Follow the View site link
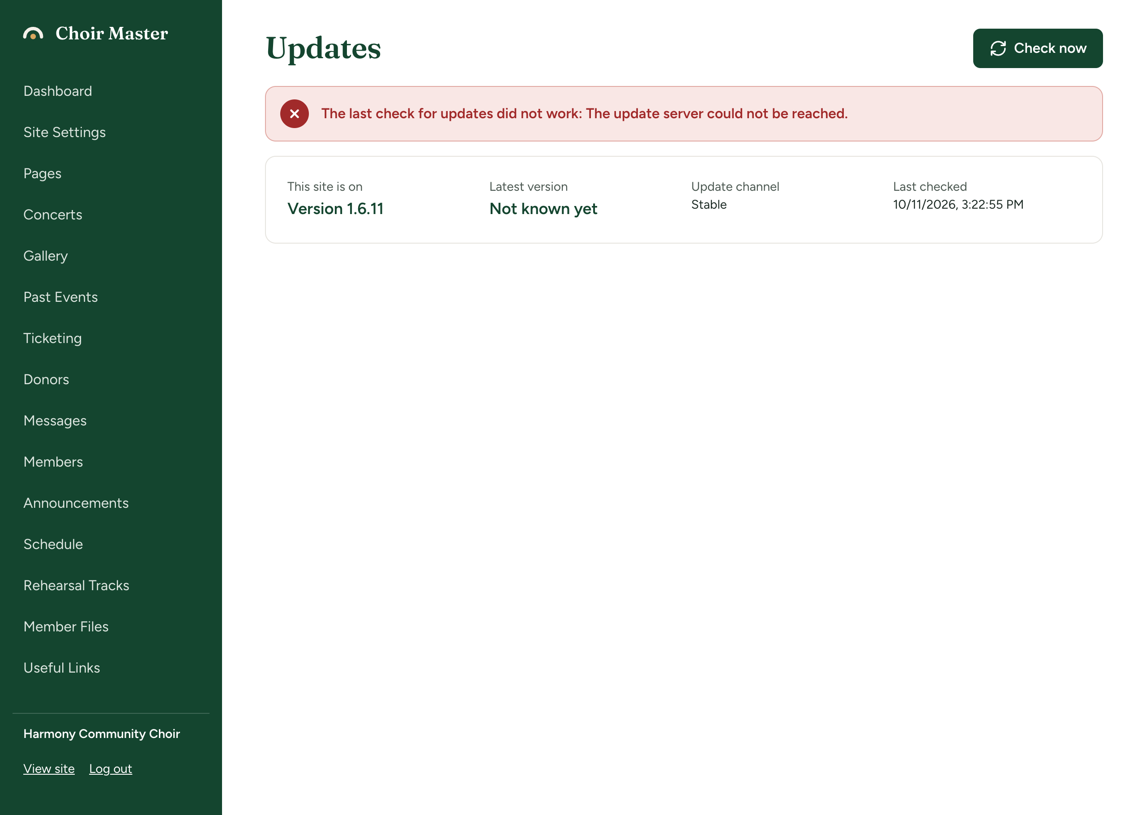 pos(49,769)
